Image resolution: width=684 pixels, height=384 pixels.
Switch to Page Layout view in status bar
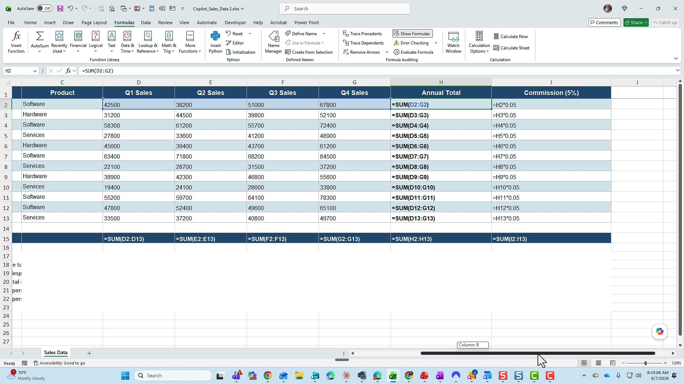[x=598, y=363]
